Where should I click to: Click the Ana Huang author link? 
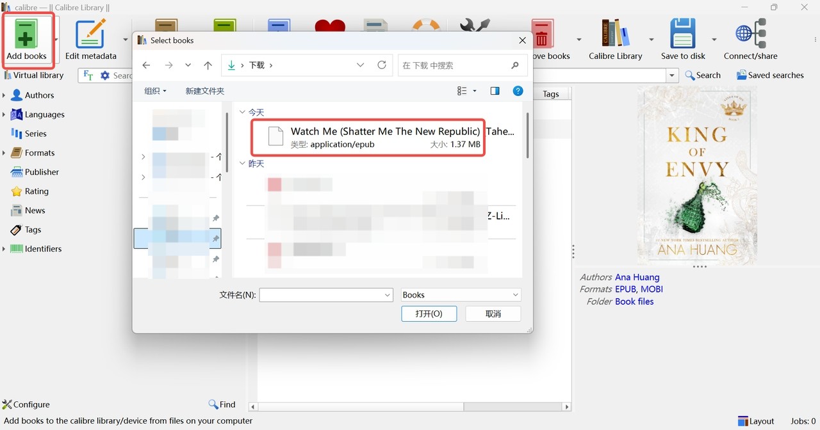tap(637, 277)
